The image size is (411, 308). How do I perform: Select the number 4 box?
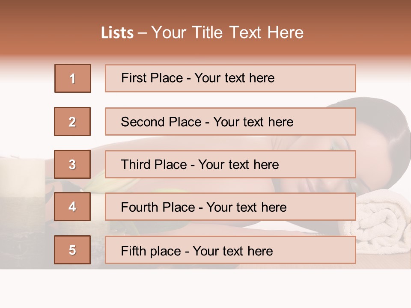[72, 207]
